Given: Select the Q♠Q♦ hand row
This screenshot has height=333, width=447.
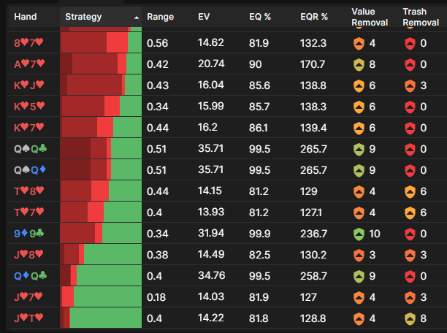Looking at the screenshot, I should point(30,170).
